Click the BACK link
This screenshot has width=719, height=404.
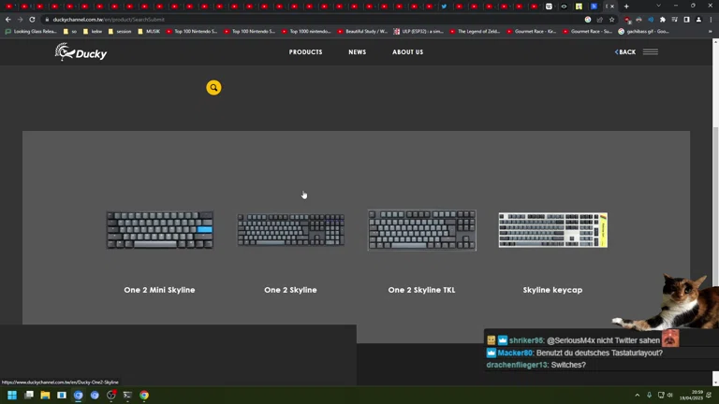(625, 52)
